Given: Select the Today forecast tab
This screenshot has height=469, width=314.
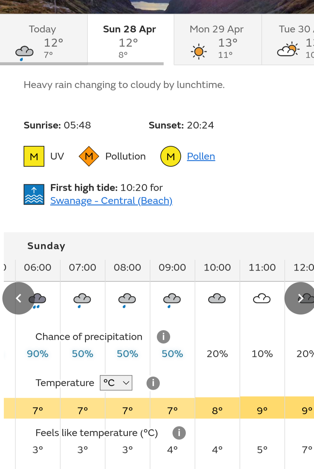Looking at the screenshot, I should tap(44, 40).
